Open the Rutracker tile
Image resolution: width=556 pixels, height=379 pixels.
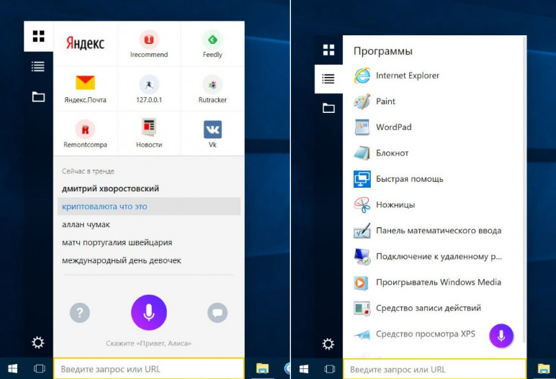(x=212, y=88)
